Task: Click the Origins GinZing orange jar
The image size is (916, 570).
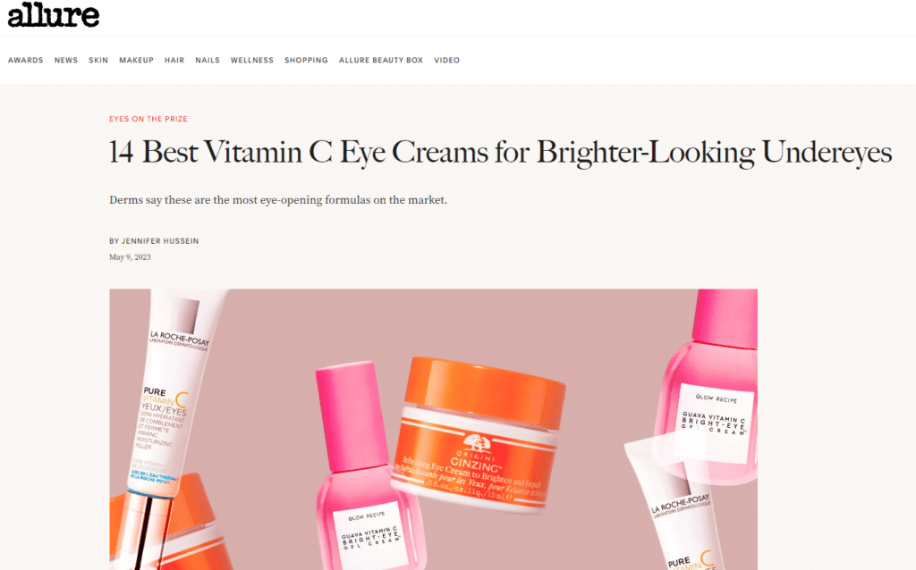Action: coord(478,434)
